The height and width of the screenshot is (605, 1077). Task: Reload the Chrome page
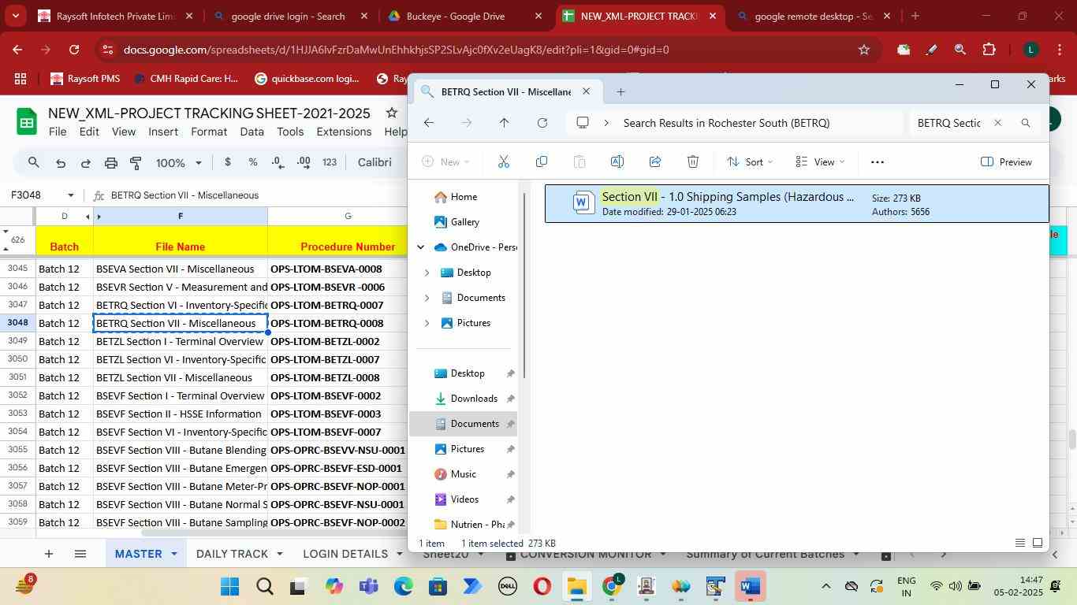74,50
